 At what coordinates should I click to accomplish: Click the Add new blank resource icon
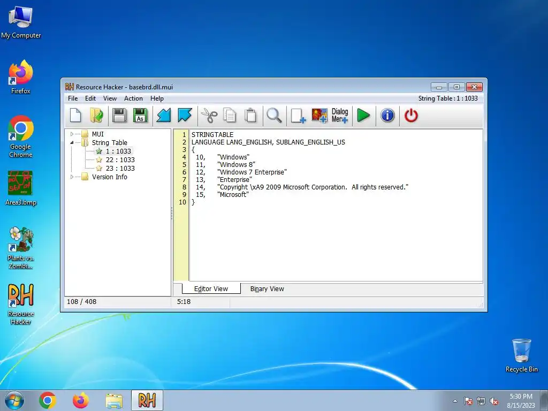pyautogui.click(x=298, y=116)
